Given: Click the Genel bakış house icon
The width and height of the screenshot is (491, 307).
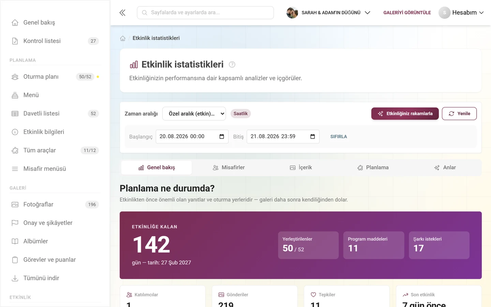Looking at the screenshot, I should pyautogui.click(x=15, y=23).
